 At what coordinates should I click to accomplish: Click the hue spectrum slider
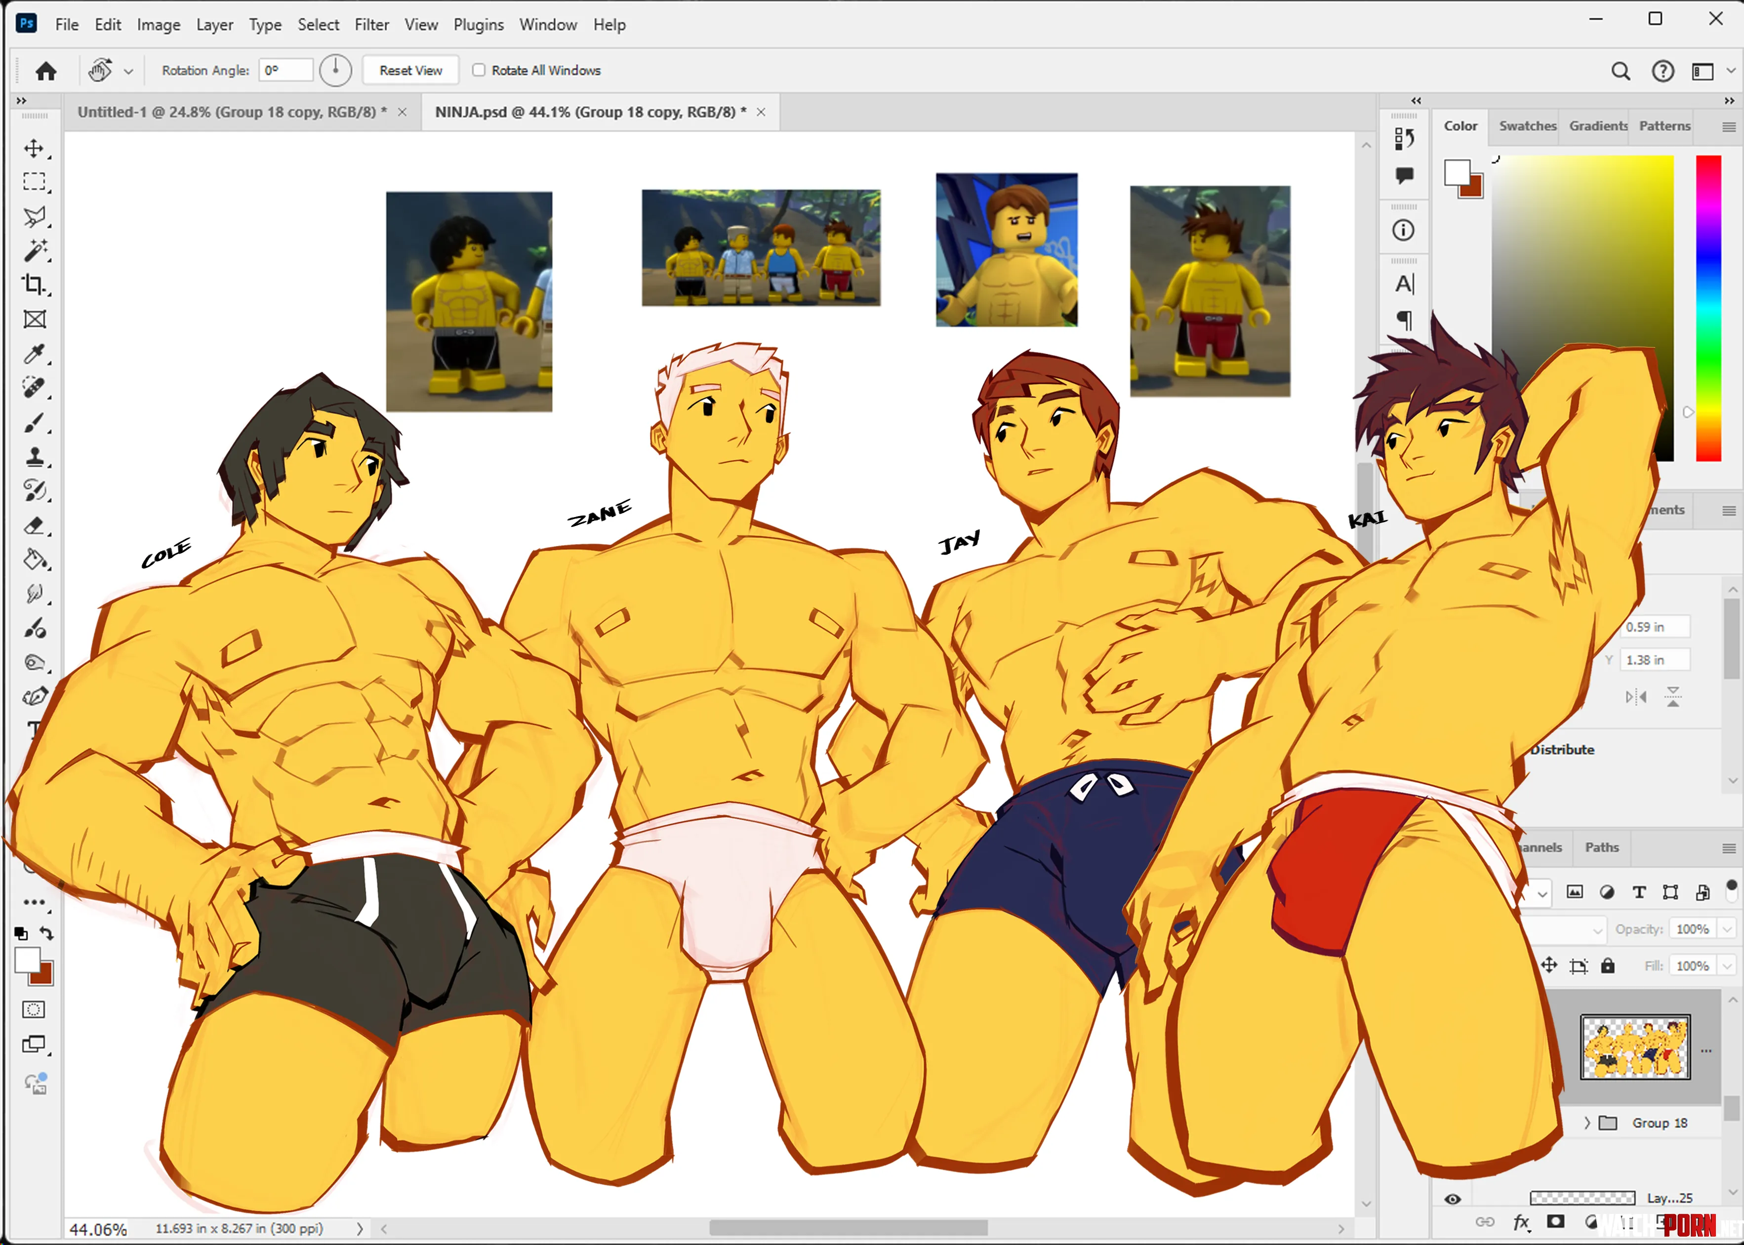(x=1709, y=308)
